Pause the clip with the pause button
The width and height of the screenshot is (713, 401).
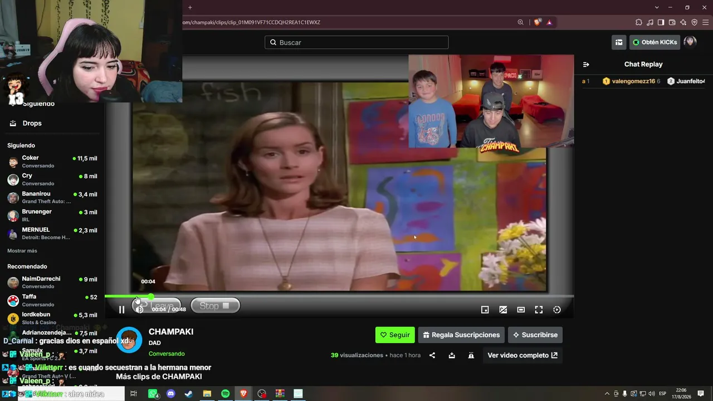pyautogui.click(x=121, y=310)
